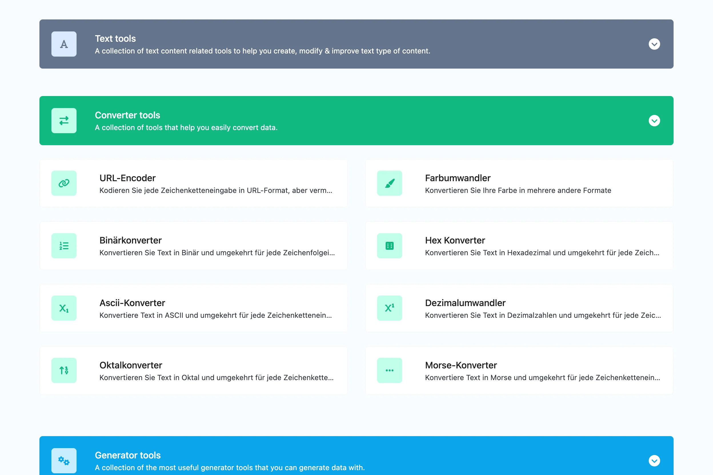This screenshot has height=475, width=713.
Task: Click the URL-Encoder chain link icon
Action: pos(64,183)
